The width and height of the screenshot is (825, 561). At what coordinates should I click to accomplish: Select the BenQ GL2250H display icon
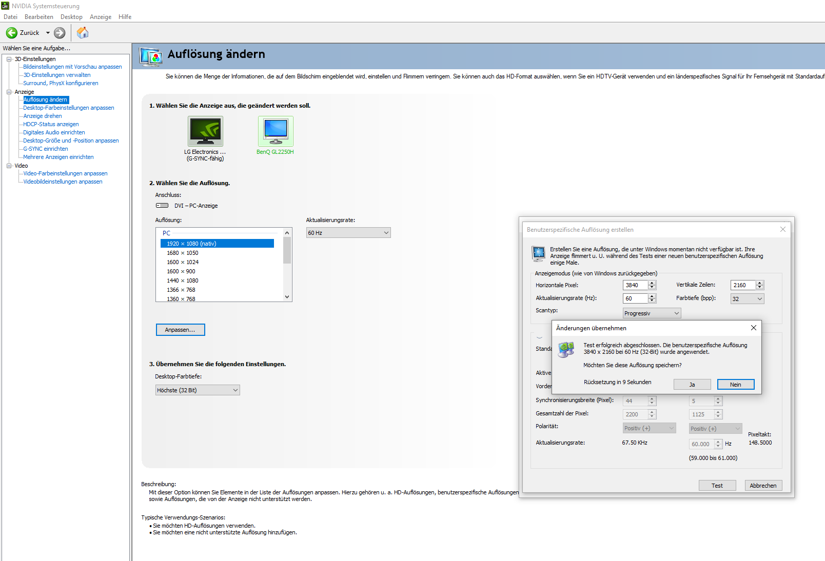point(276,131)
